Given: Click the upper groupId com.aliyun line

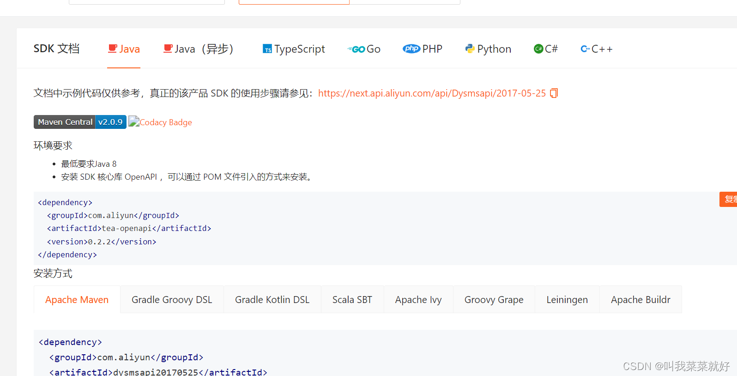Looking at the screenshot, I should click(113, 215).
